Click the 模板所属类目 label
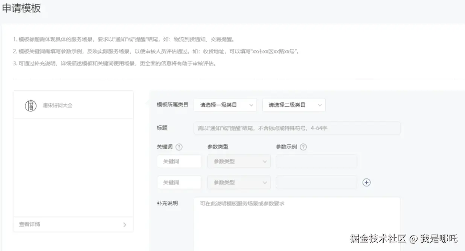Image resolution: width=465 pixels, height=251 pixels. (x=172, y=105)
